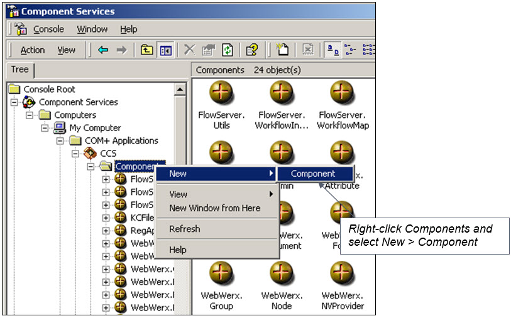Select the Large Icons view toolbar button
This screenshot has height=316, width=511.
click(x=332, y=50)
